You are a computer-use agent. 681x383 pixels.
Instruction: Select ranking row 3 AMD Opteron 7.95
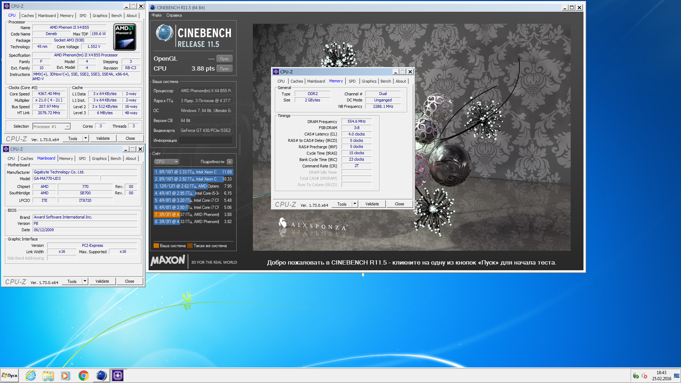[x=193, y=186]
